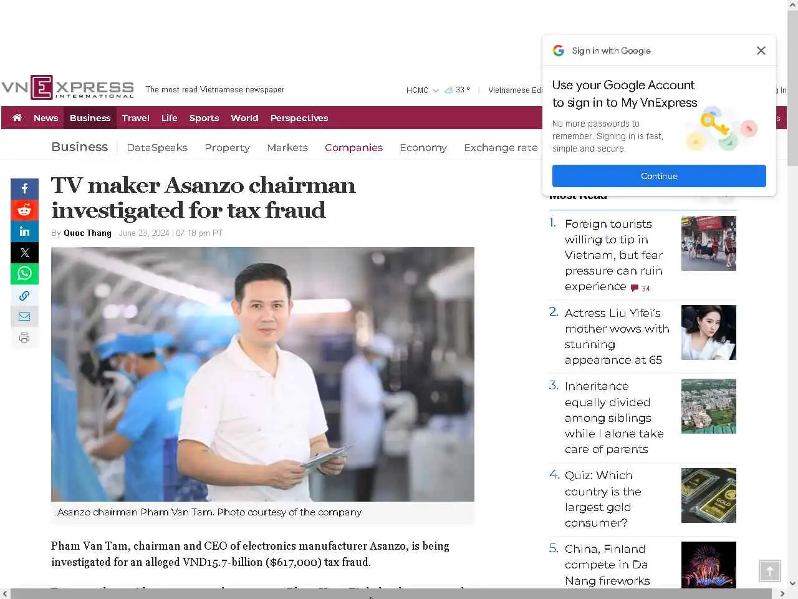Share article on Facebook

coord(24,188)
